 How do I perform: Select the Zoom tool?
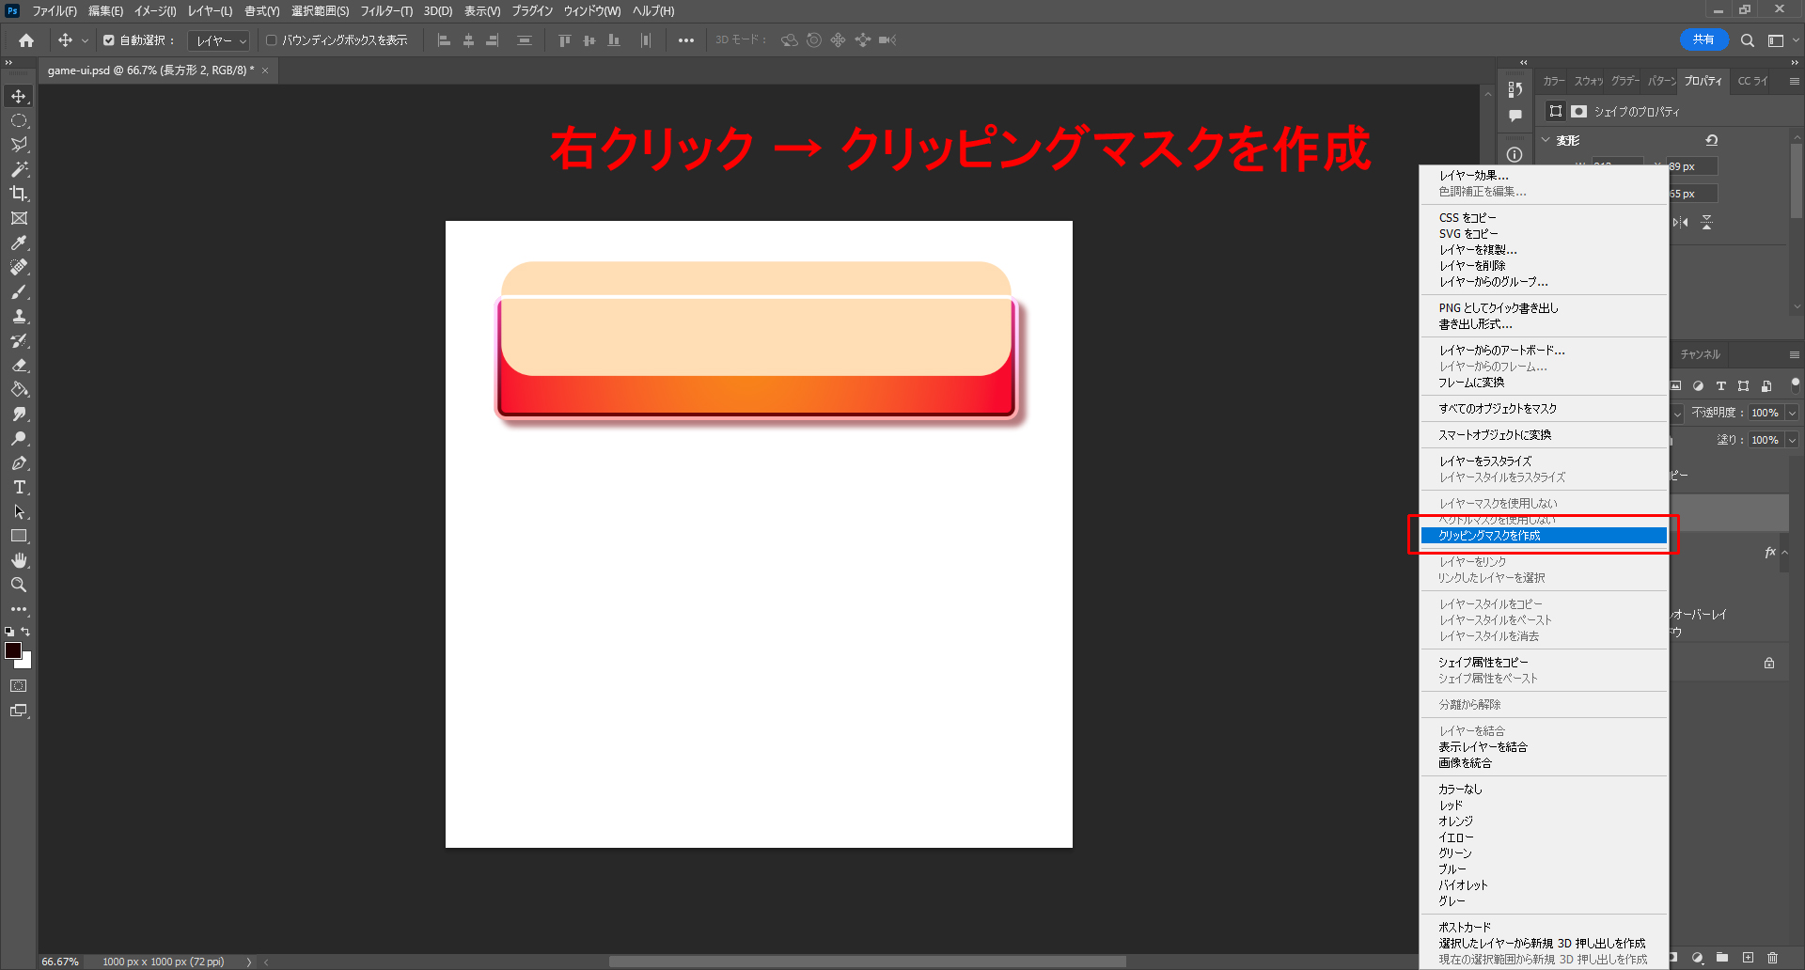tap(19, 586)
